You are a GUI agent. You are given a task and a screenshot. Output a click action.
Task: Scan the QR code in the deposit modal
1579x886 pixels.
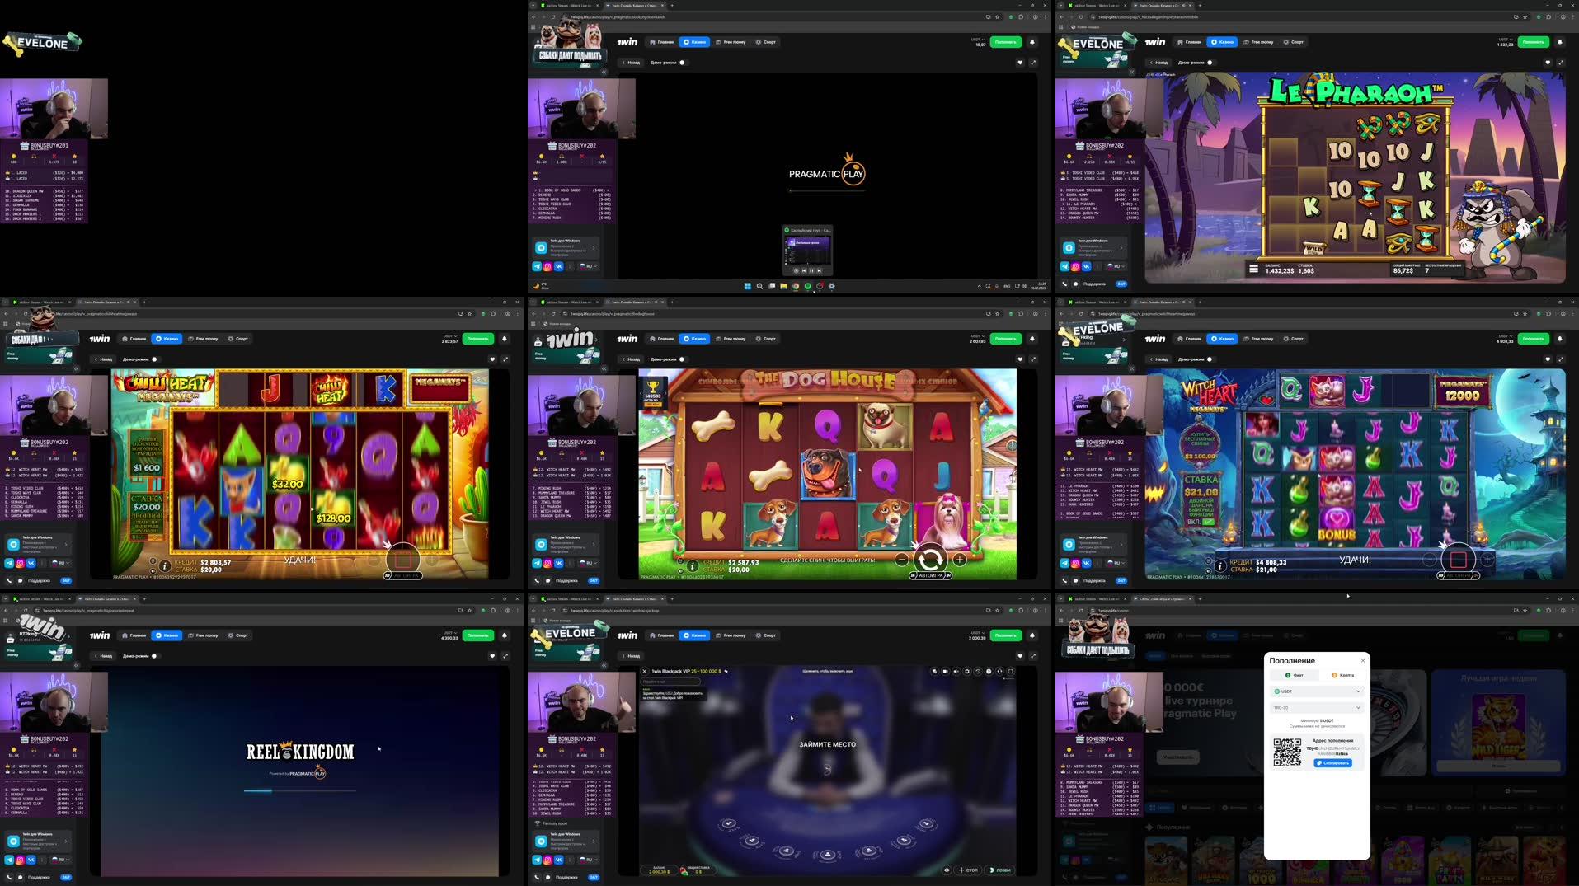(1287, 752)
